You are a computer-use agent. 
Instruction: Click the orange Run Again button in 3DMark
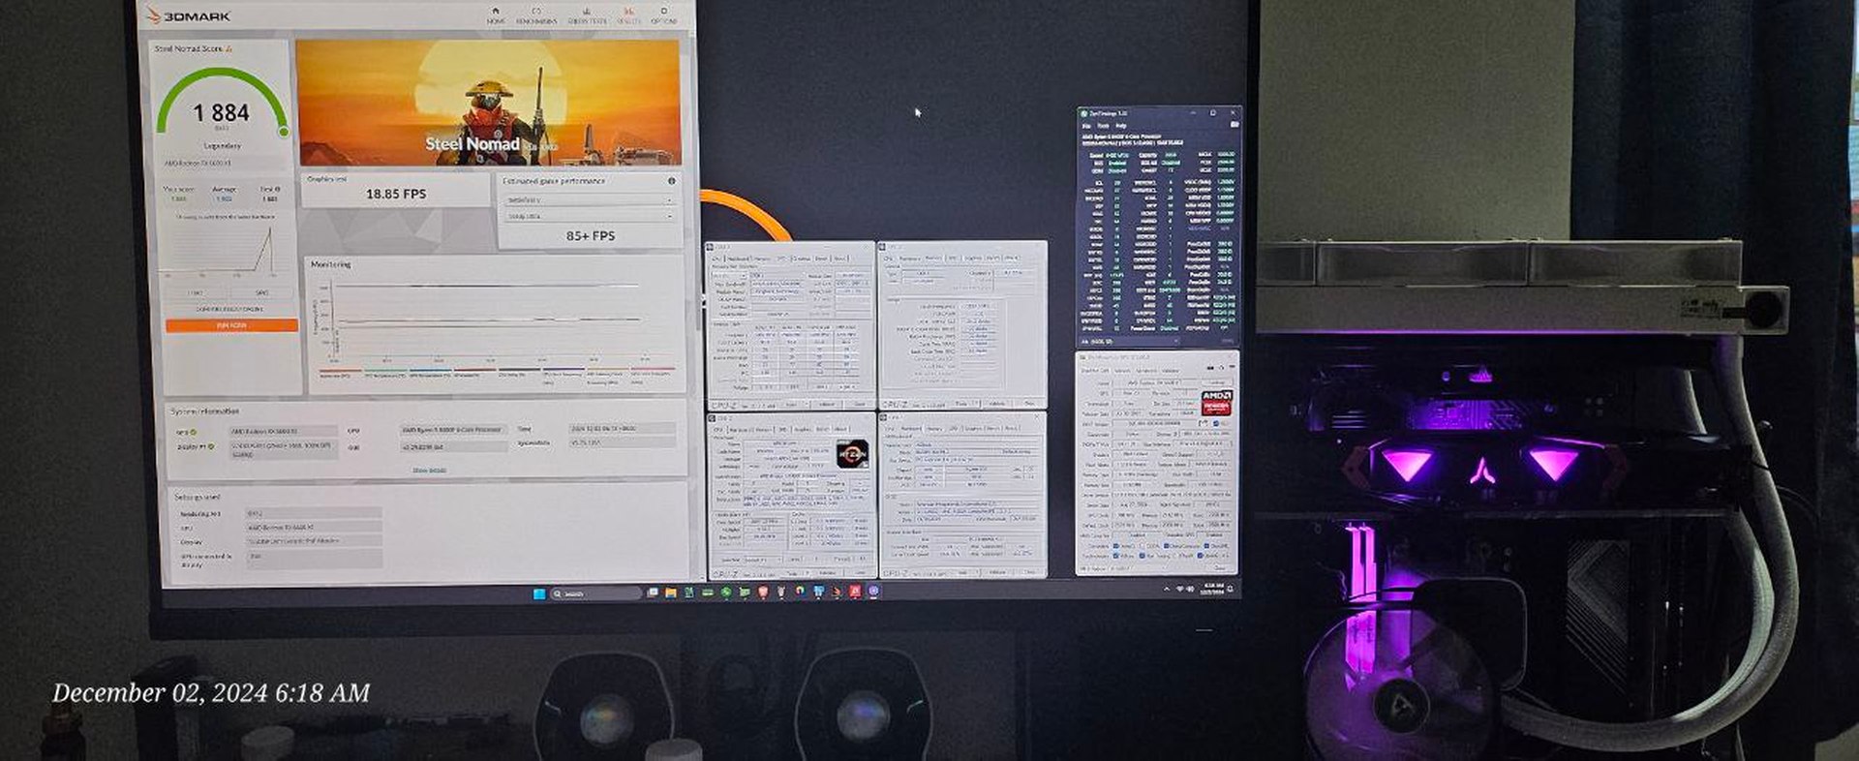coord(231,326)
